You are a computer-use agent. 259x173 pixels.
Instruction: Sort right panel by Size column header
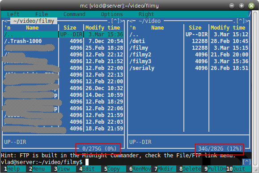[x=195, y=28]
